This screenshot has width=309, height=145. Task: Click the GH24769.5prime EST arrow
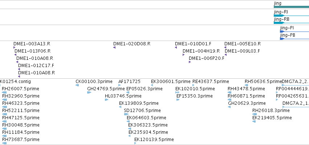89,92
